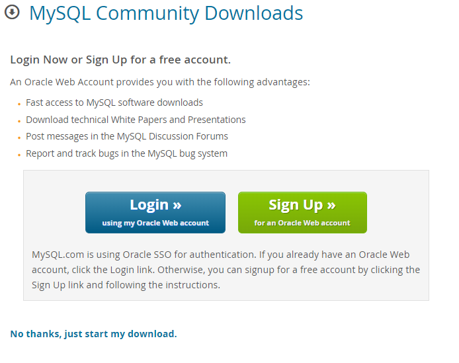This screenshot has height=363, width=459.
Task: Click the circular download arrow icon
Action: click(12, 13)
